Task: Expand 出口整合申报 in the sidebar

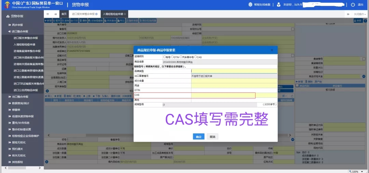Action: [x=20, y=97]
